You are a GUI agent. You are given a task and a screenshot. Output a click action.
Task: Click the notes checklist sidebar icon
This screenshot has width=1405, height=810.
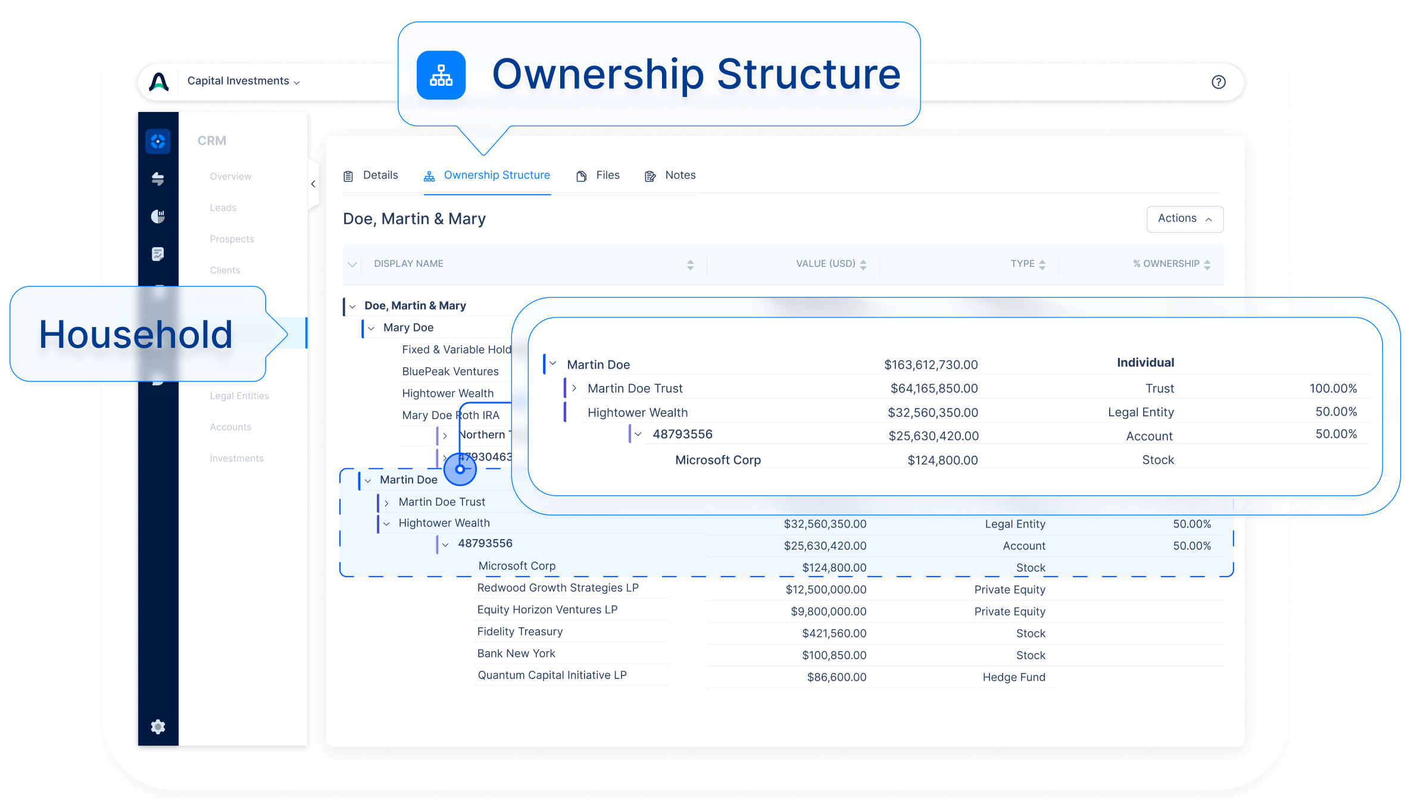point(158,254)
